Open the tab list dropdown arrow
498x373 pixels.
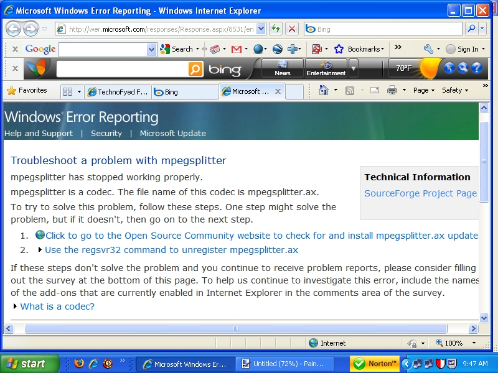(x=79, y=92)
